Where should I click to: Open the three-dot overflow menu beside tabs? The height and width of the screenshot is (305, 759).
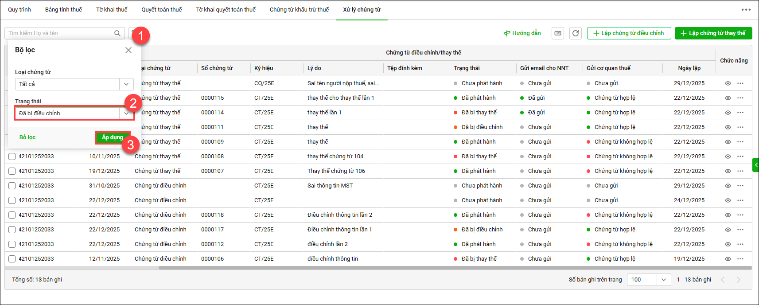click(x=746, y=10)
